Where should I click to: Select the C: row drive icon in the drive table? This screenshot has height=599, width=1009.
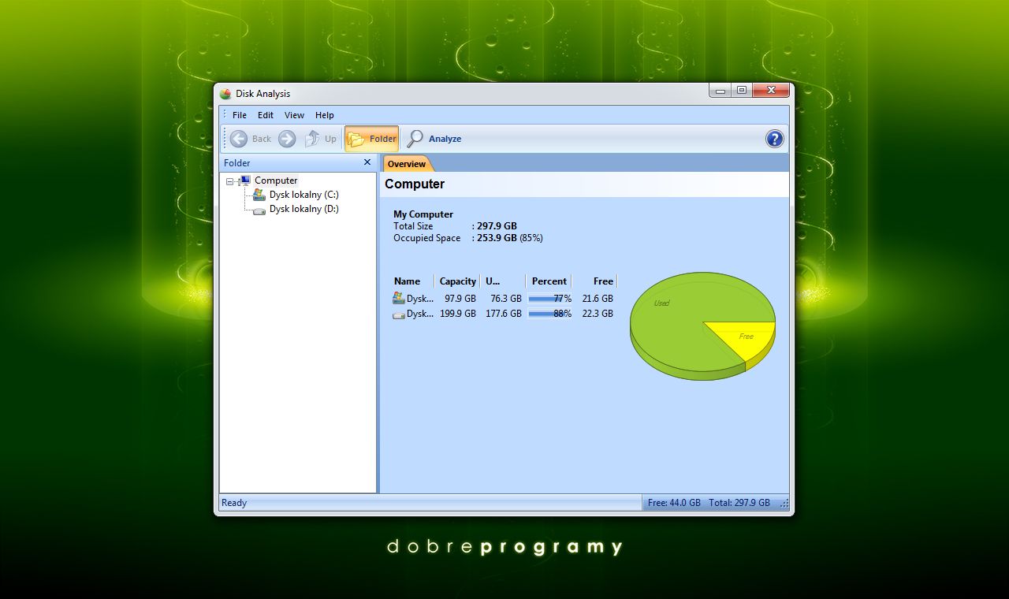[399, 298]
